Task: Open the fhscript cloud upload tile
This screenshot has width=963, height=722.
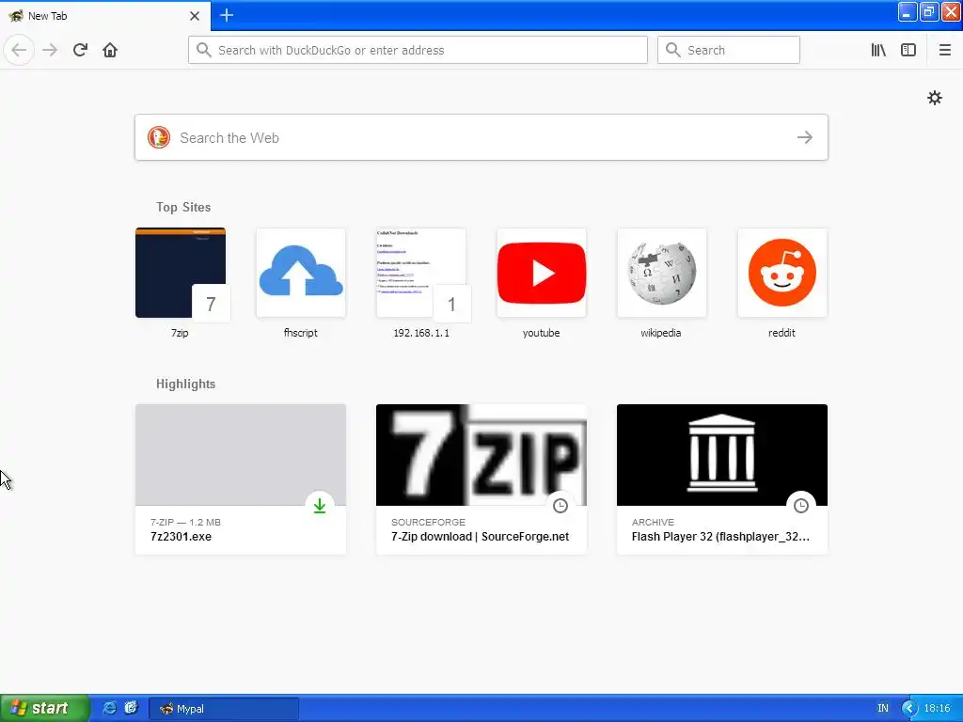Action: coord(301,273)
